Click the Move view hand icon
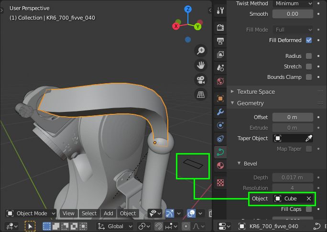Viewport: 327px width, 232px height. click(x=201, y=65)
